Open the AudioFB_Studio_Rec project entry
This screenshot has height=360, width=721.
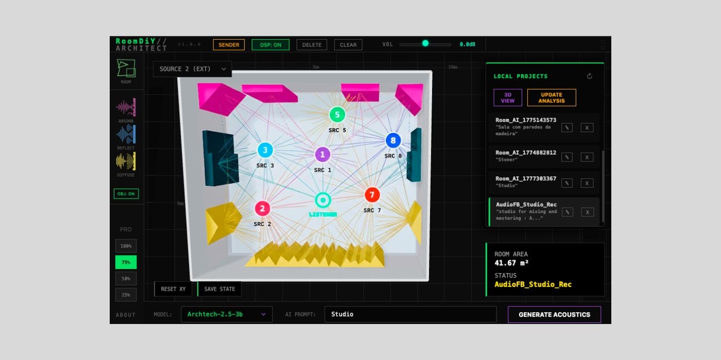(x=525, y=211)
